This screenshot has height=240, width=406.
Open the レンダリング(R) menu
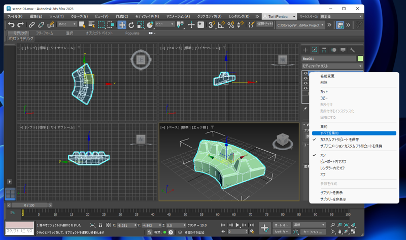click(239, 16)
